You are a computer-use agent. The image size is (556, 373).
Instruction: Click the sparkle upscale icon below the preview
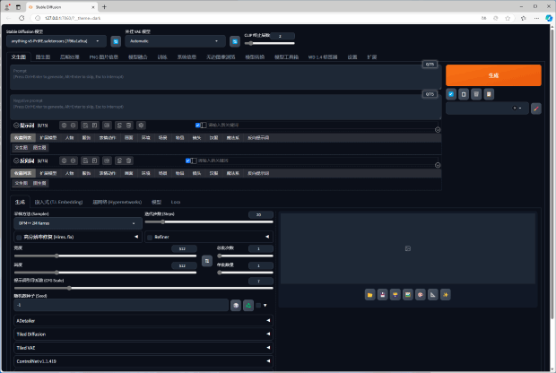(x=446, y=295)
